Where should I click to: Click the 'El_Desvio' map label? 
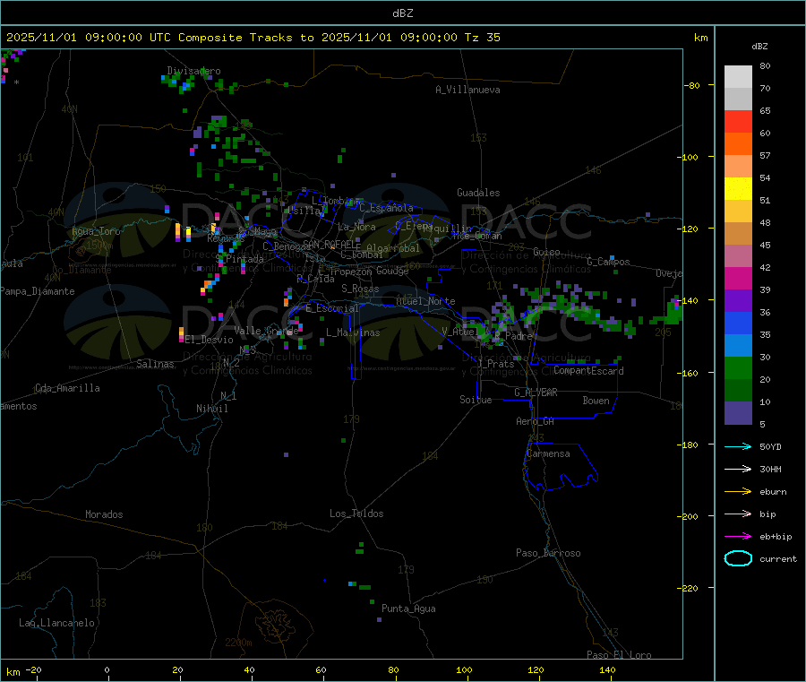209,340
